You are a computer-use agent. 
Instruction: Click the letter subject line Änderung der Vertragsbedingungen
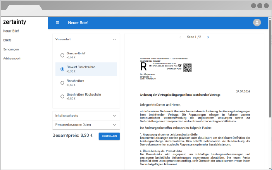point(180,95)
